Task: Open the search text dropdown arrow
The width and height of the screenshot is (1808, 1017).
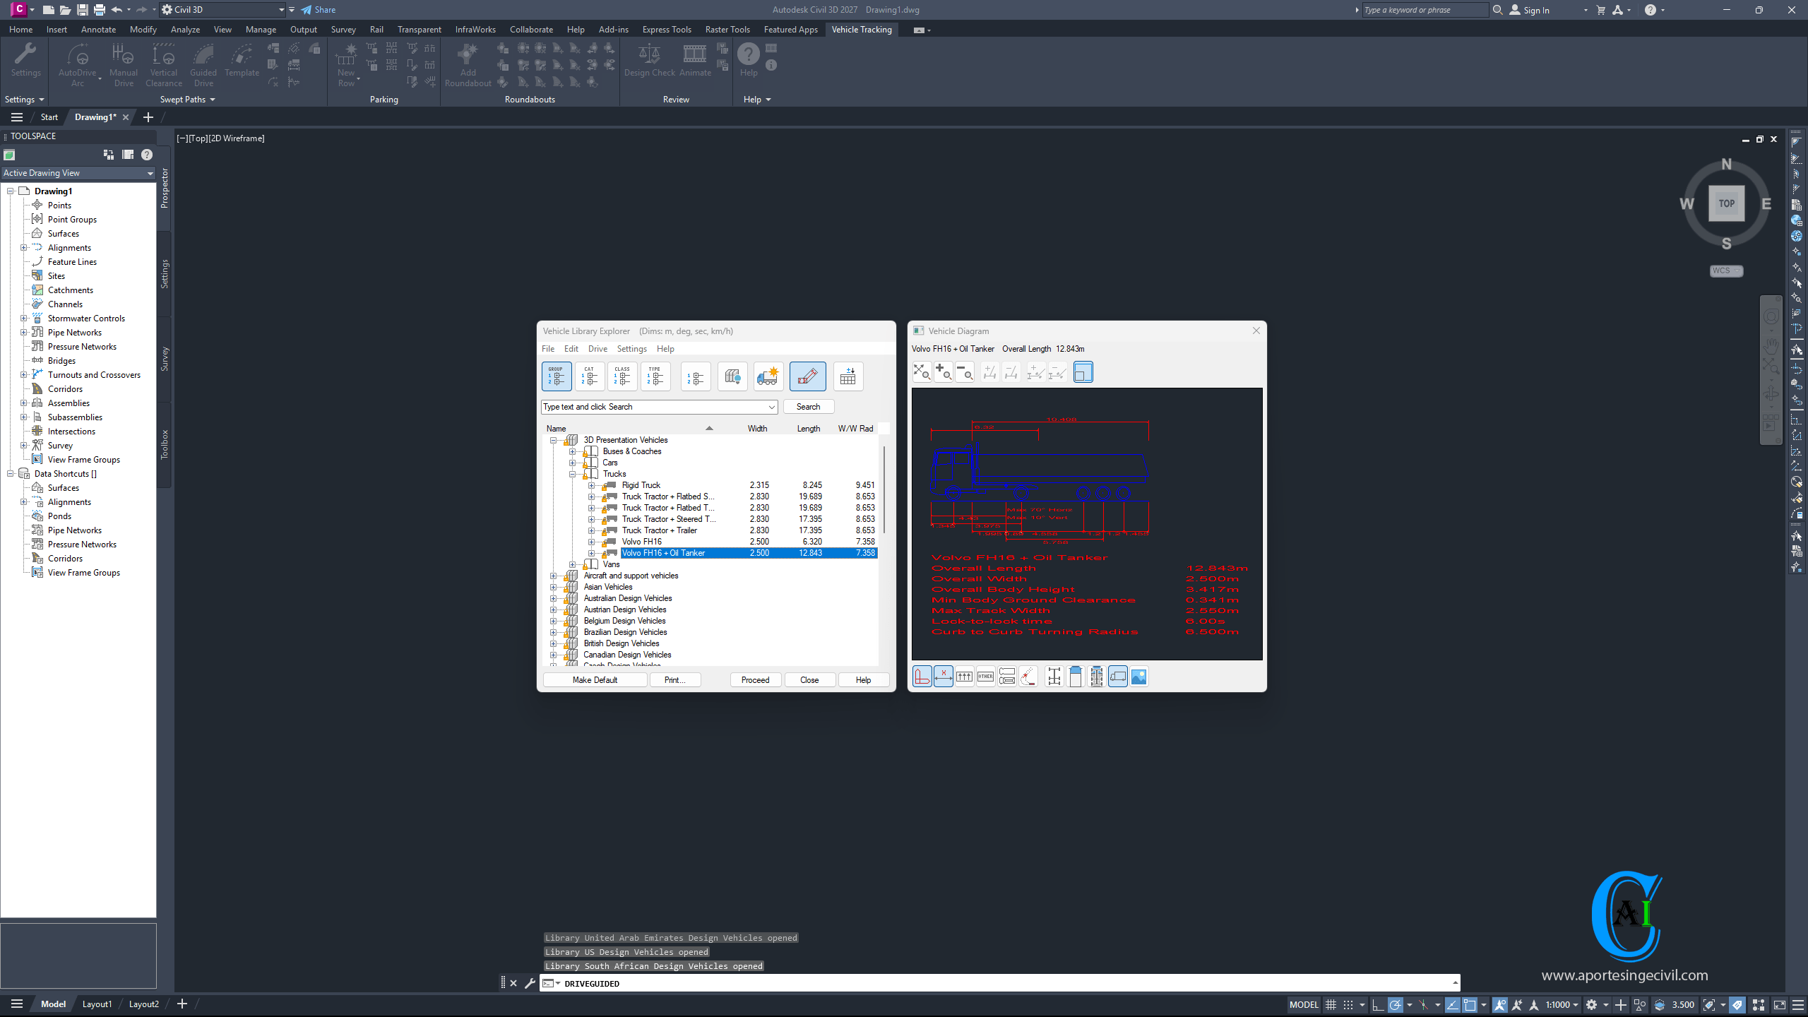Action: [771, 407]
